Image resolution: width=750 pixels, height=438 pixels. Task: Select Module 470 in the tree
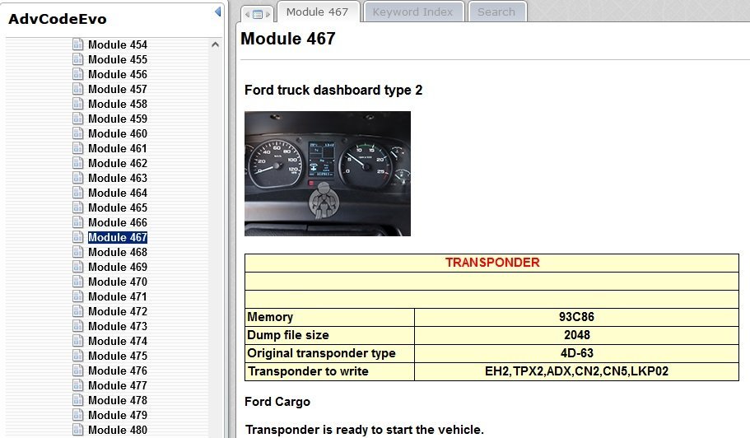[118, 282]
